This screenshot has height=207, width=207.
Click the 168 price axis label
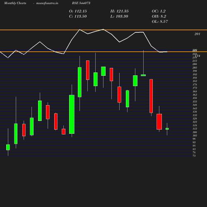tap(195, 91)
